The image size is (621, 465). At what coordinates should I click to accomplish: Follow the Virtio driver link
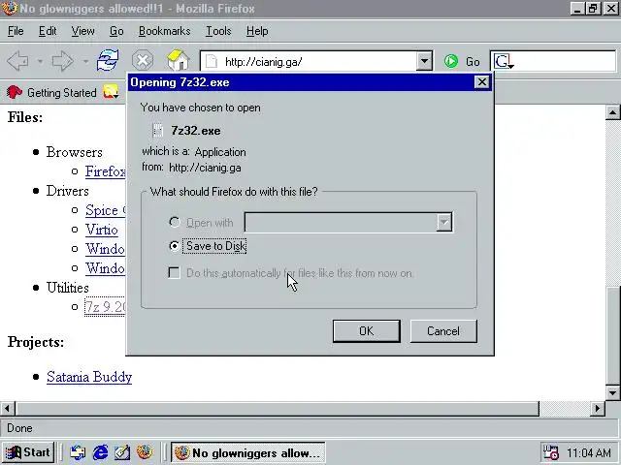(x=101, y=230)
